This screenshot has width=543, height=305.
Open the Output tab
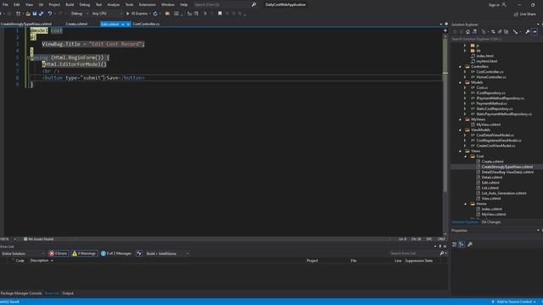coord(68,293)
